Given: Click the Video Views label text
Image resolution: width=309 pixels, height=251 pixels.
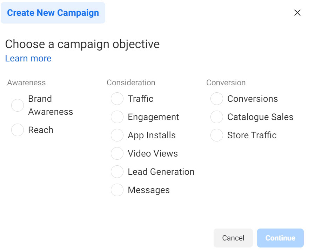Looking at the screenshot, I should 153,154.
